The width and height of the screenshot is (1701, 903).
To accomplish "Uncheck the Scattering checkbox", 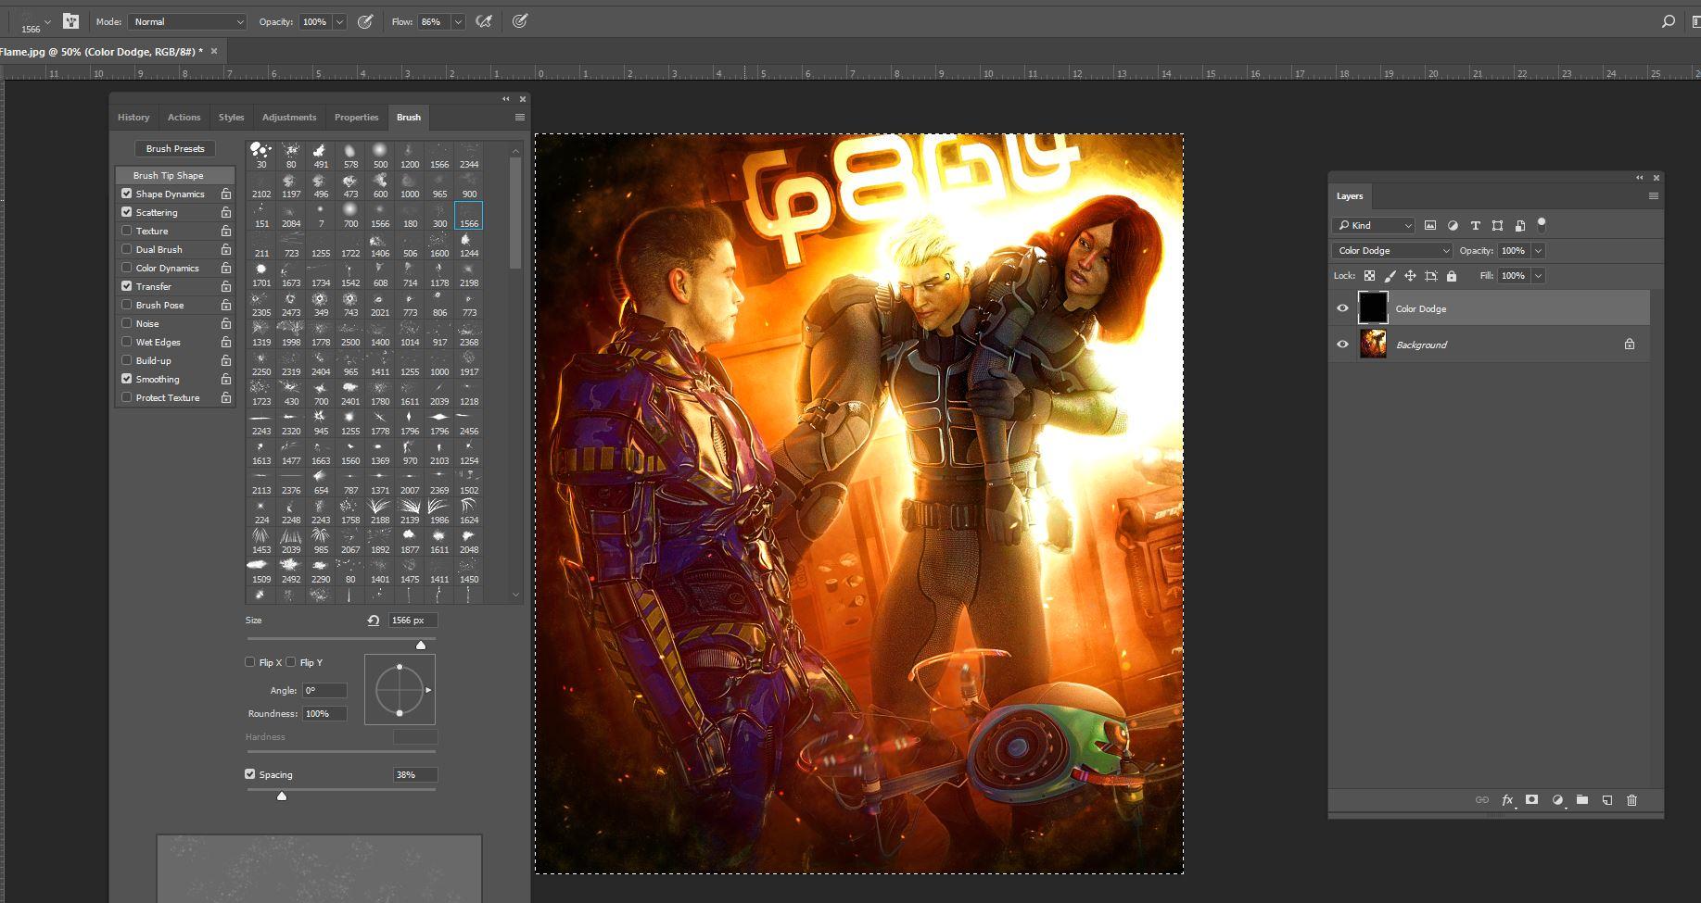I will tap(127, 212).
